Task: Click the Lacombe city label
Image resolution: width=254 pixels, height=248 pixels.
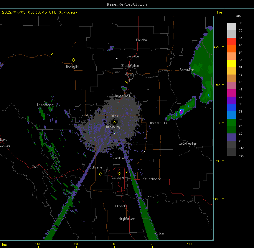Action: [x=133, y=56]
